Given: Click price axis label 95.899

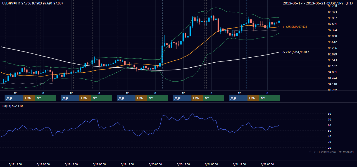Looking at the screenshot, I should [332, 54].
